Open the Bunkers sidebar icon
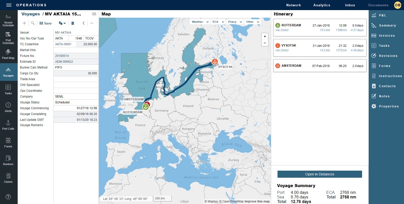This screenshot has width=404, height=204. [8, 160]
